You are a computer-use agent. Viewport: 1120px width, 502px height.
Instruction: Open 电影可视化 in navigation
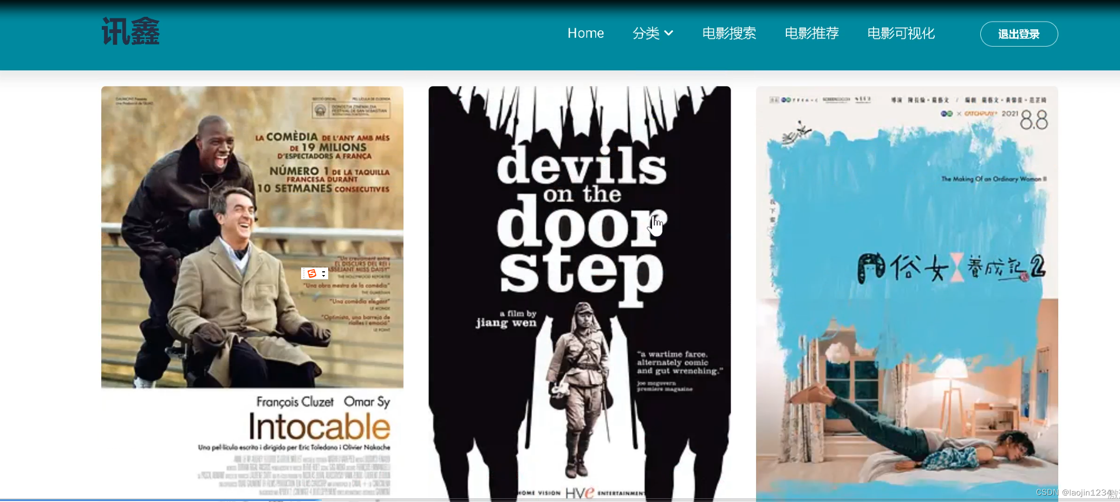point(901,34)
